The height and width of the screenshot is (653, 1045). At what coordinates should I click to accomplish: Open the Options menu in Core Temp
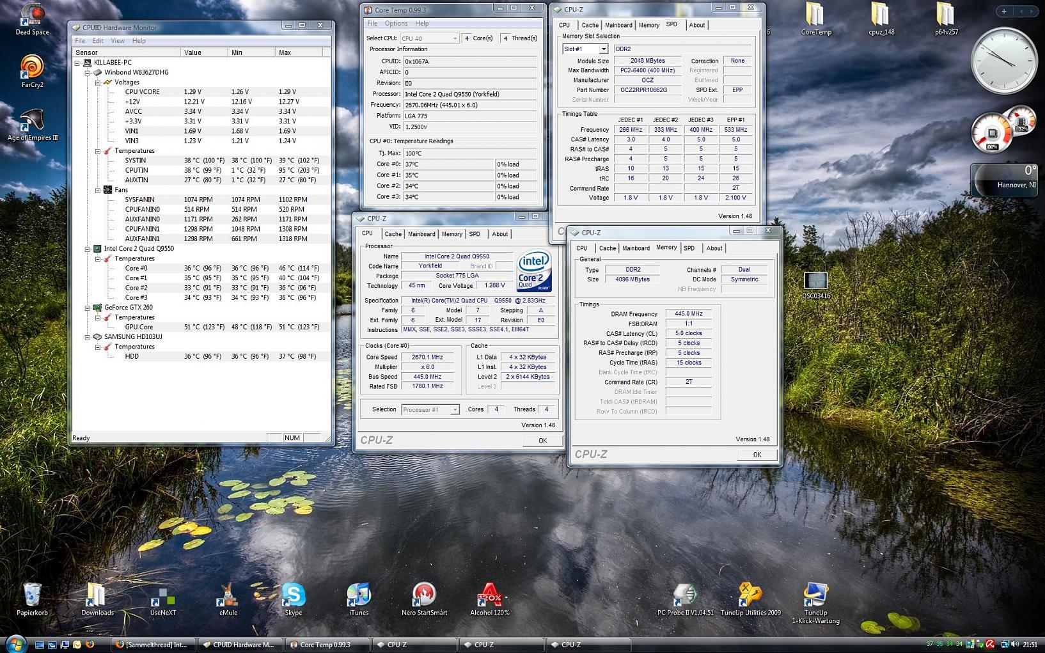[396, 24]
